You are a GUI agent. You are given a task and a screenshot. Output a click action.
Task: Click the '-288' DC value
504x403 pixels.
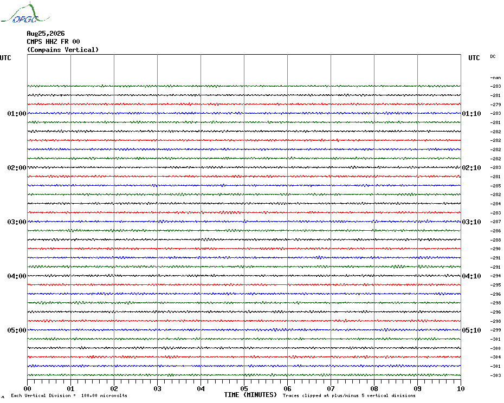point(496,240)
